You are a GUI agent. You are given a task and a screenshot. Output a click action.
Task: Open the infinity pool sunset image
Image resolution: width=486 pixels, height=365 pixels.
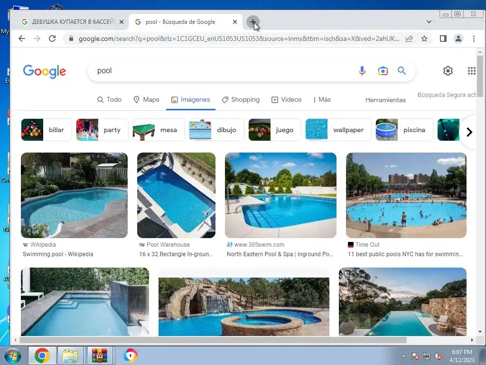pyautogui.click(x=402, y=302)
